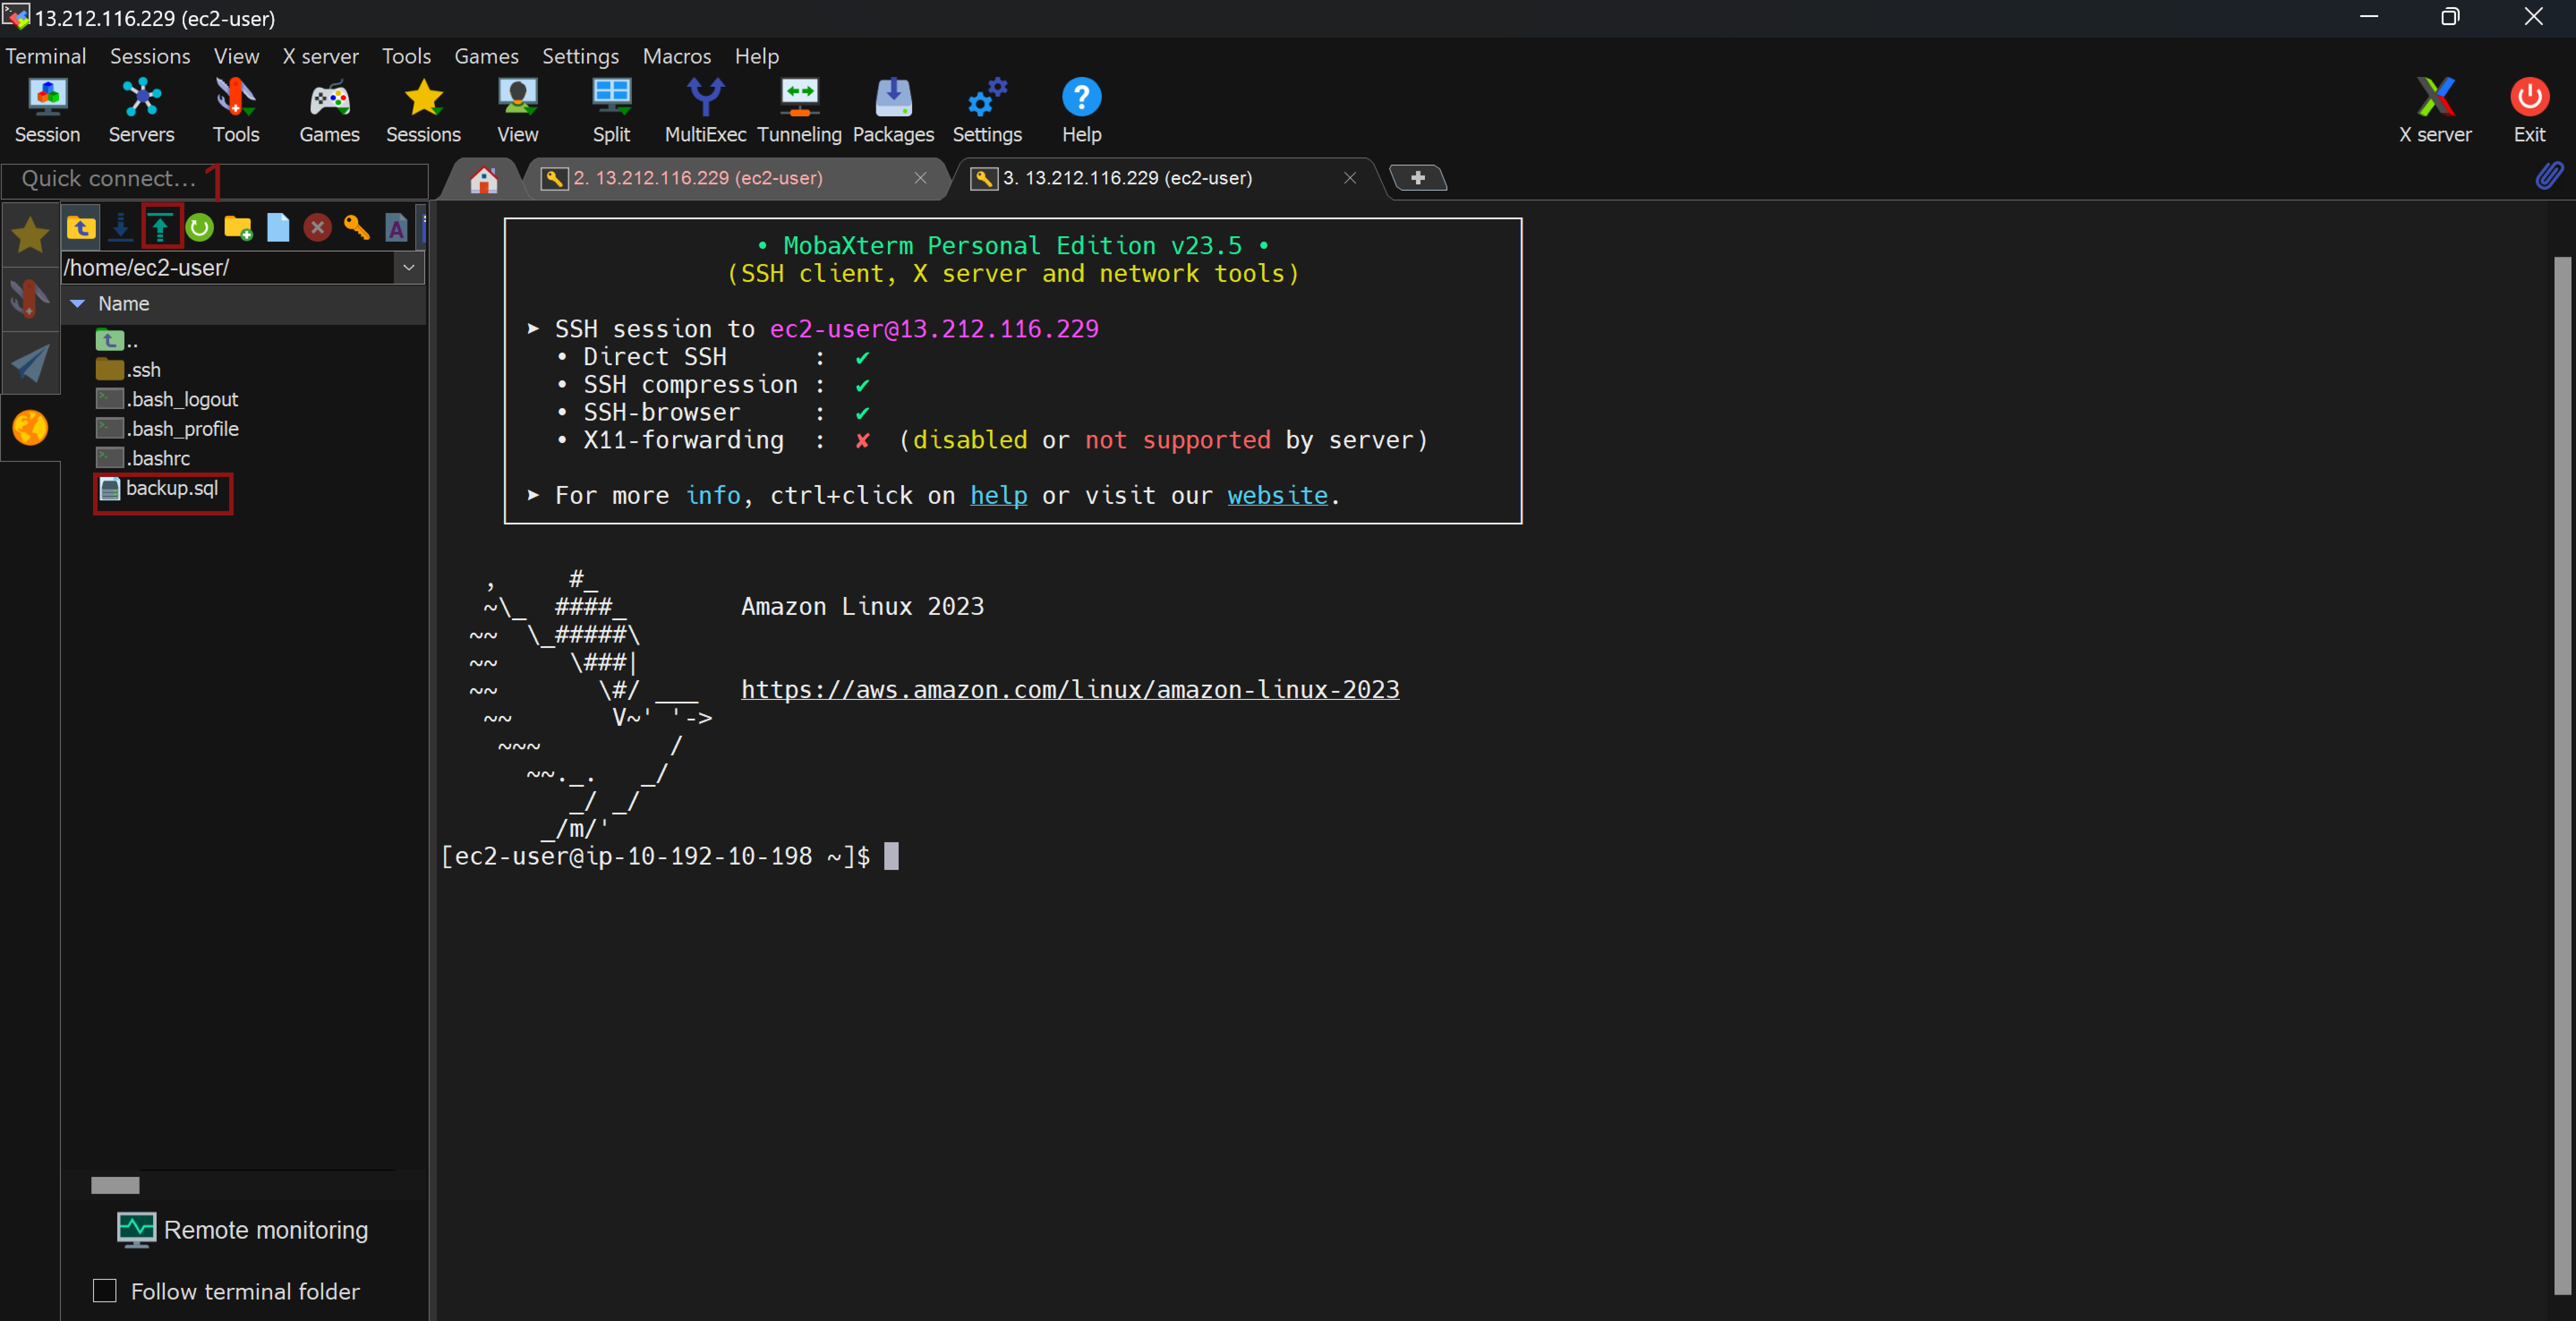Open the Help menu in menu bar
The width and height of the screenshot is (2576, 1321).
(x=756, y=56)
